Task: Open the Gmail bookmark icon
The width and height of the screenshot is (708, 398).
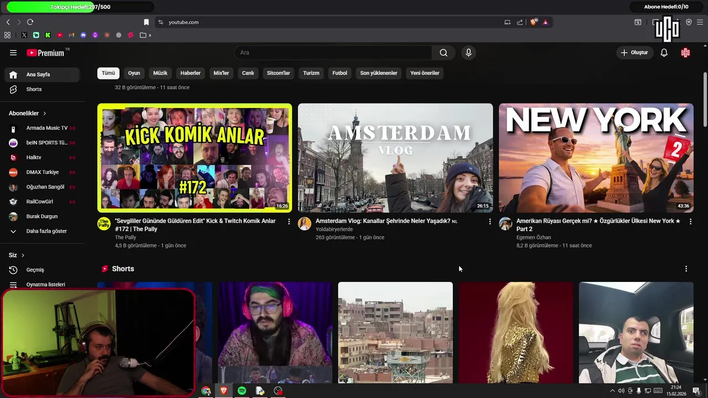Action: [x=71, y=35]
